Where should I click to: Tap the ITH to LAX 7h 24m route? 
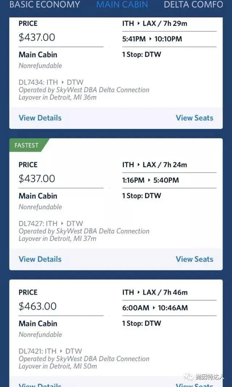154,165
